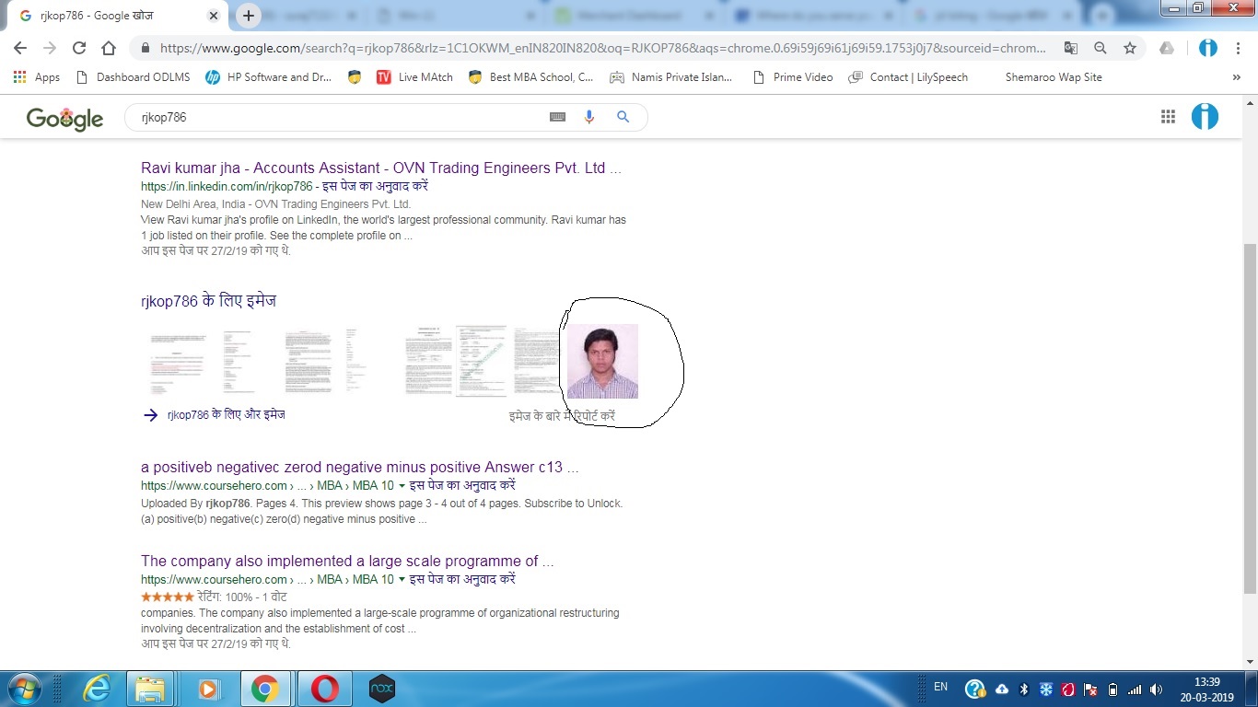Screen dimensions: 1258x707
Task: Open a positiveb negativec zerod result
Action: 360,467
